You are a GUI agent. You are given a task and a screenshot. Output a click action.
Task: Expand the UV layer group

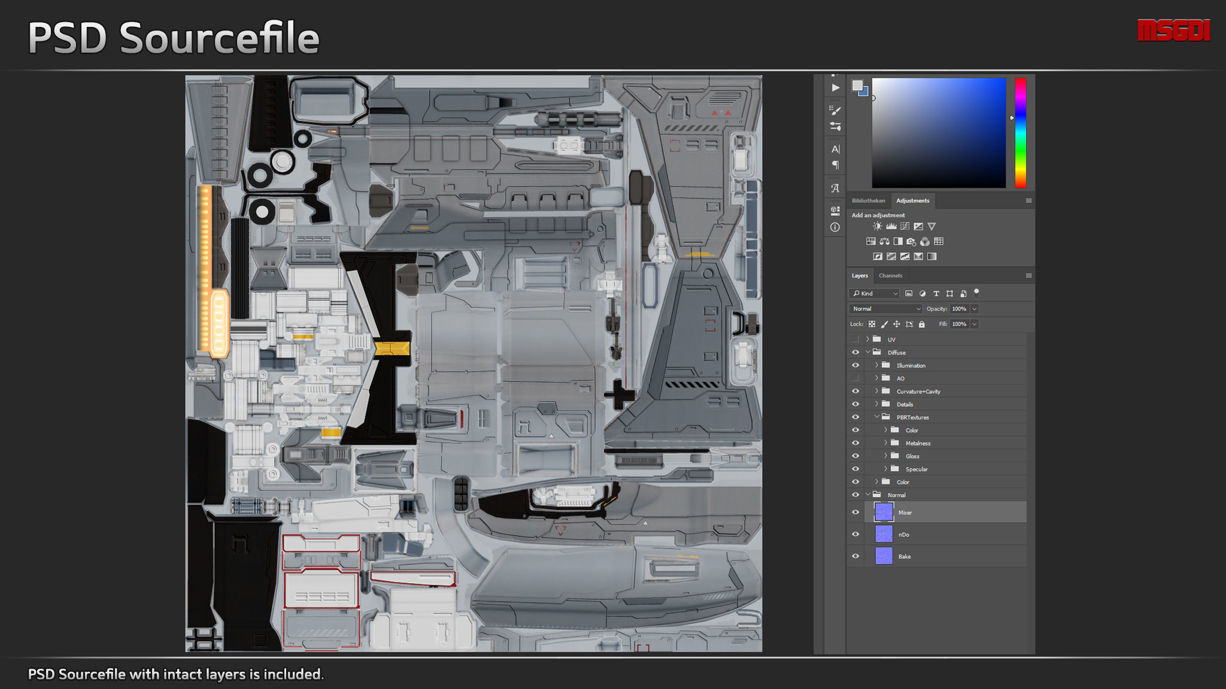coord(867,339)
